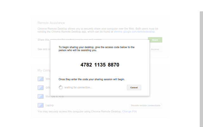The image size is (203, 127).
Task: Click the first computer icon labeled Win
Action: click(41, 79)
